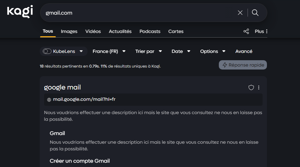Open the Trier par sort dropdown

click(x=148, y=51)
